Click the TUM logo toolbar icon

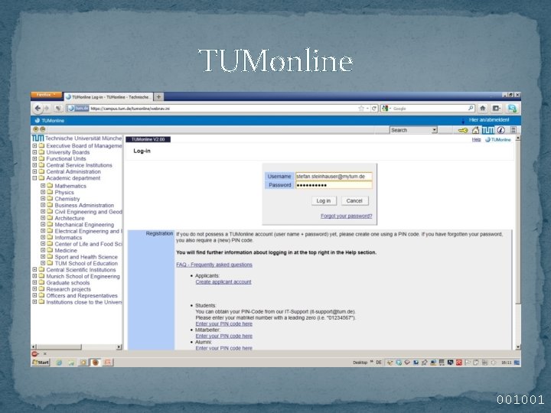click(487, 130)
